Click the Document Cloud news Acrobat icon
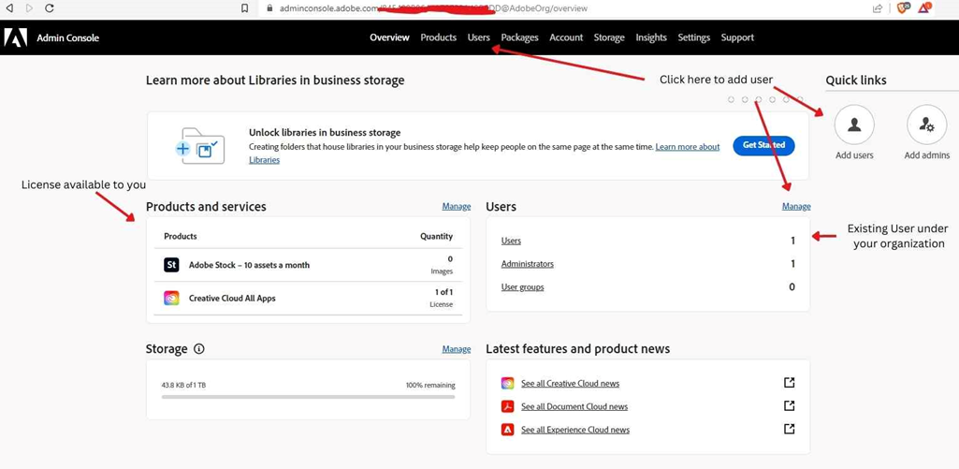The height and width of the screenshot is (469, 959). tap(507, 406)
